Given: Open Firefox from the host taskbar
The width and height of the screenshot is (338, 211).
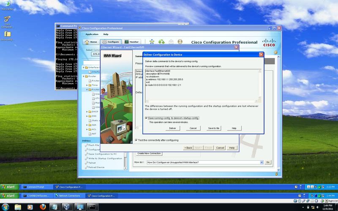Looking at the screenshot, I should coord(43,207).
